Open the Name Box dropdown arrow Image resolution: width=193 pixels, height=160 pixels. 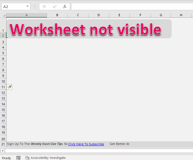click(x=27, y=7)
